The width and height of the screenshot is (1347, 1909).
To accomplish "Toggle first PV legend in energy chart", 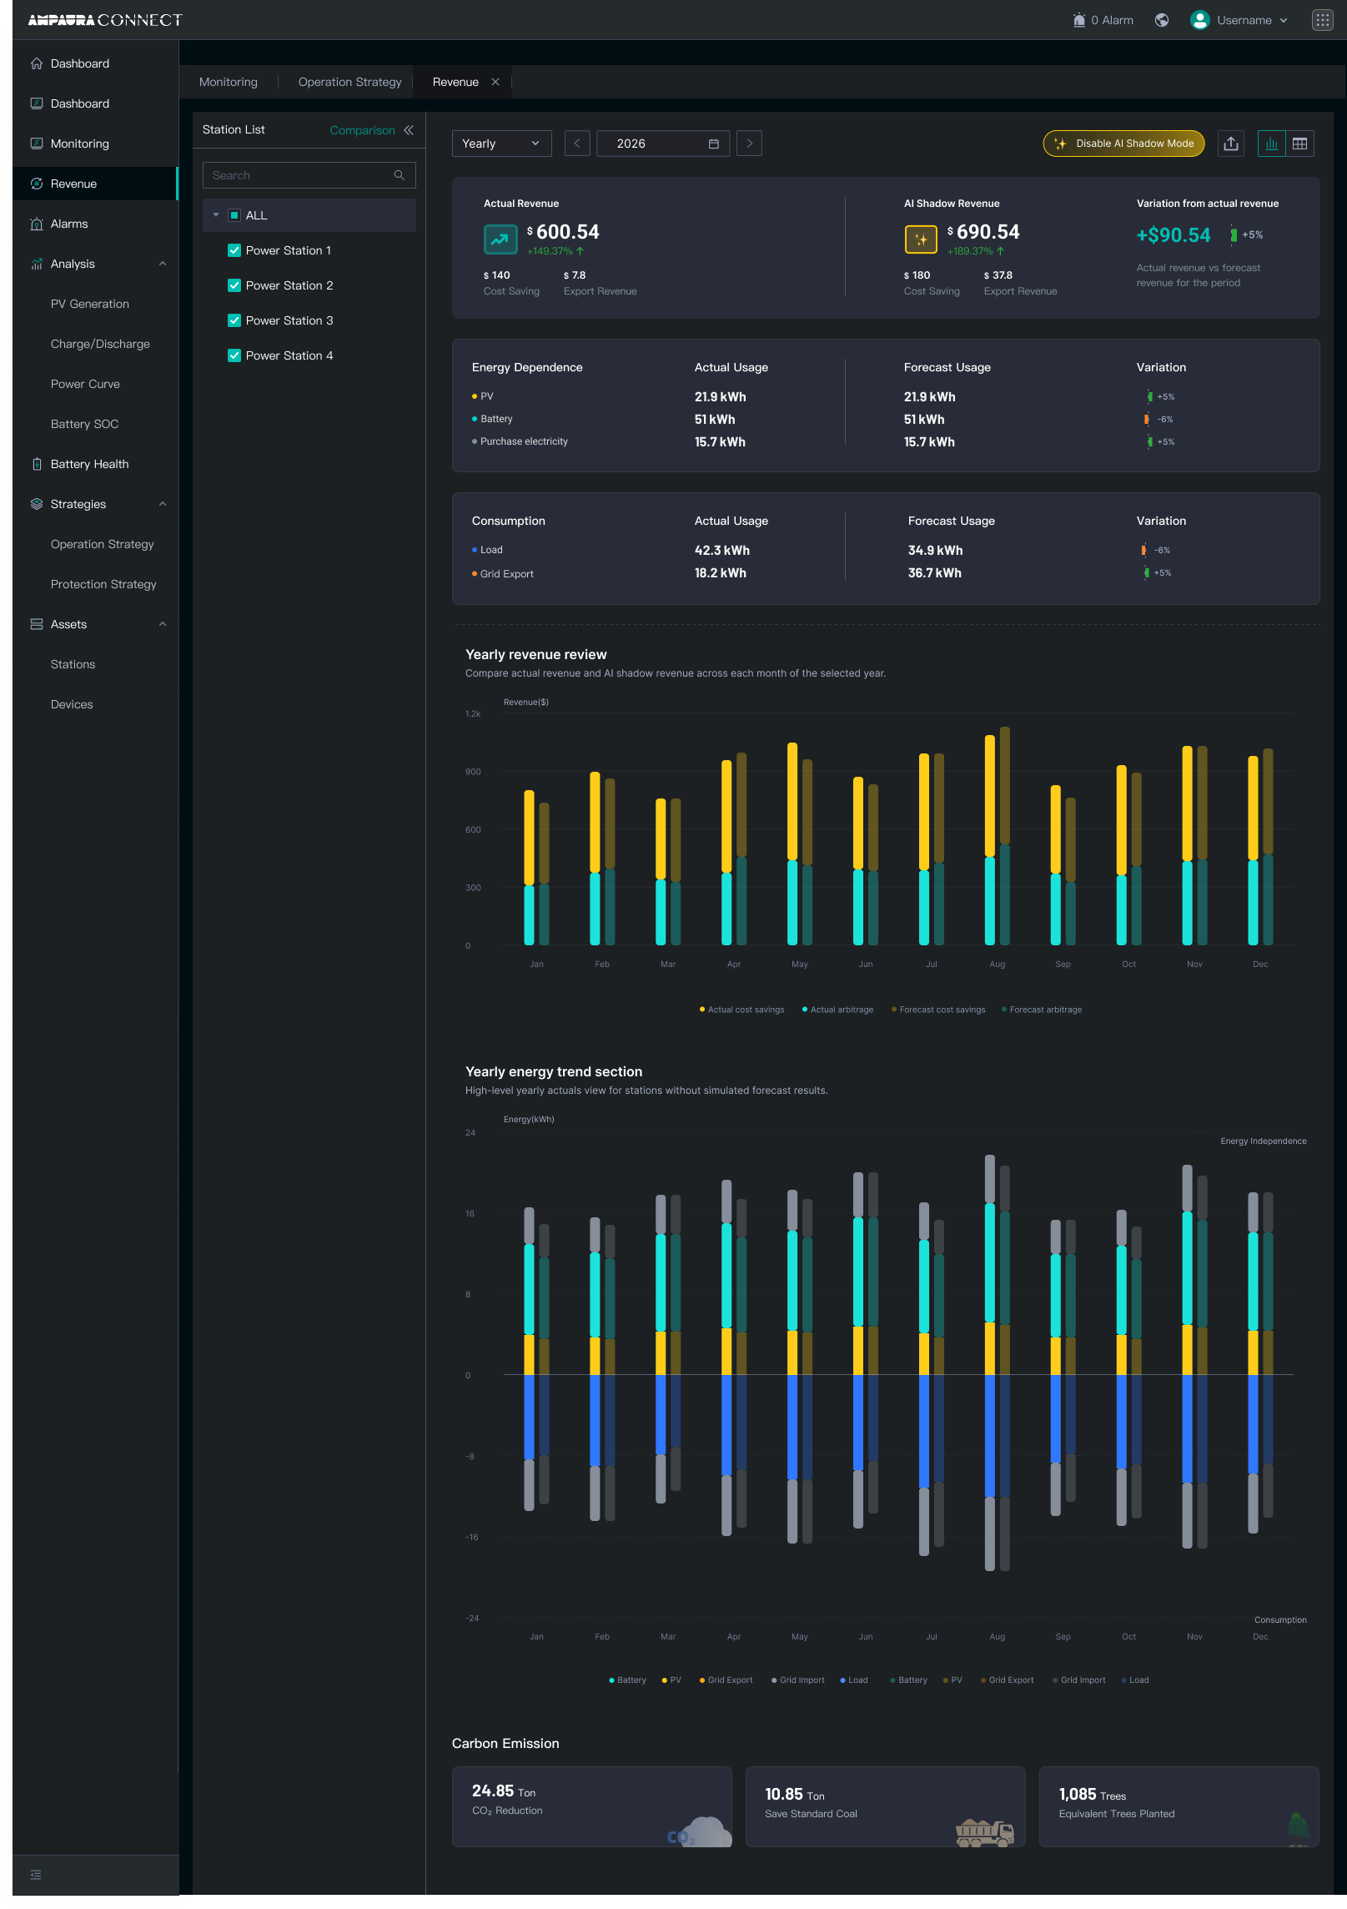I will pos(671,1680).
